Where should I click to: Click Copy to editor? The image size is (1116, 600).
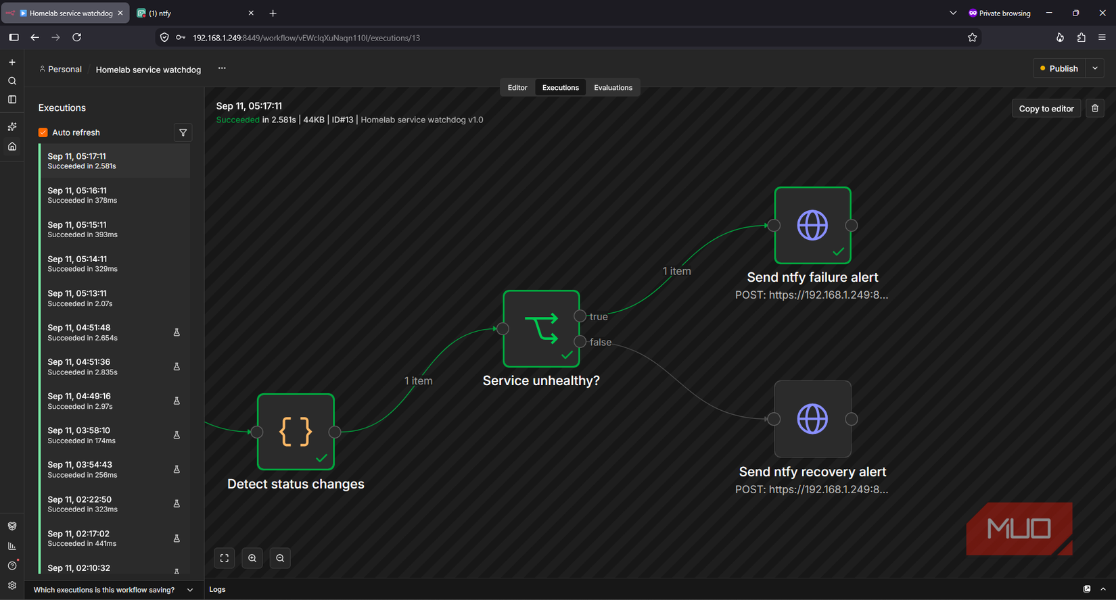pyautogui.click(x=1046, y=108)
